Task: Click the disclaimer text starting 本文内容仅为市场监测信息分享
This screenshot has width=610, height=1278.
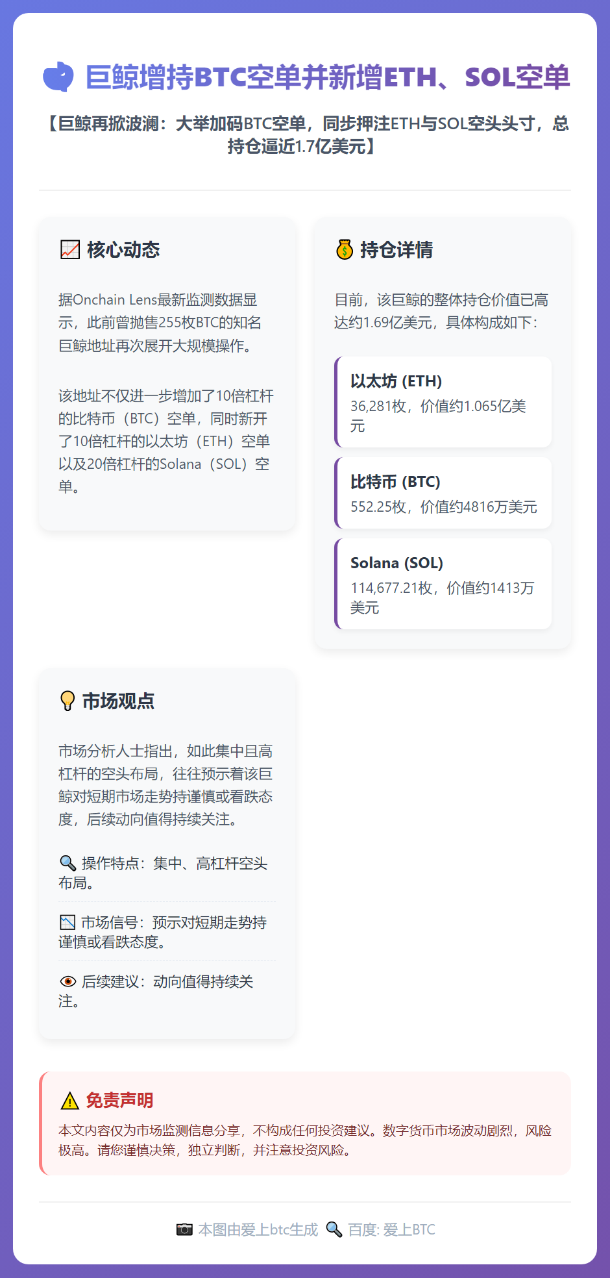Action: pyautogui.click(x=305, y=1140)
